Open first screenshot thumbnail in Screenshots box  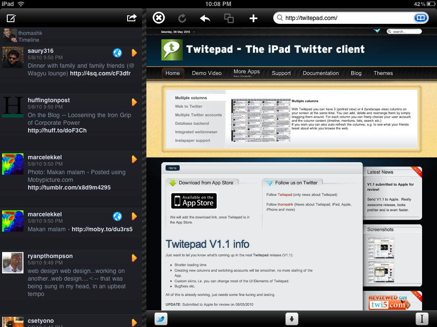pos(381,248)
